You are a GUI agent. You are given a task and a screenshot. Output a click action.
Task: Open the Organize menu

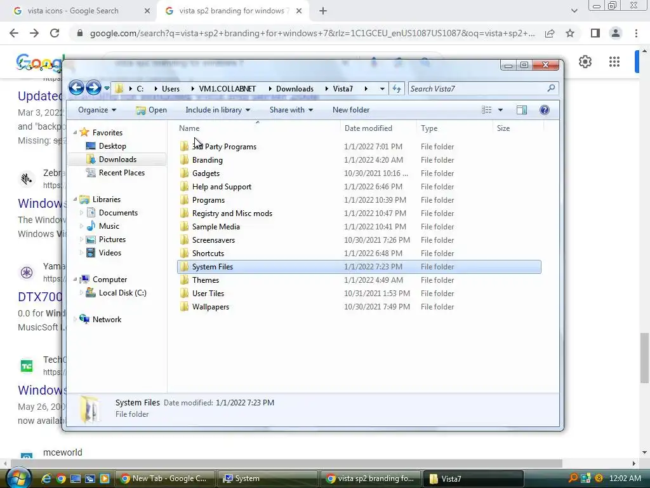97,110
